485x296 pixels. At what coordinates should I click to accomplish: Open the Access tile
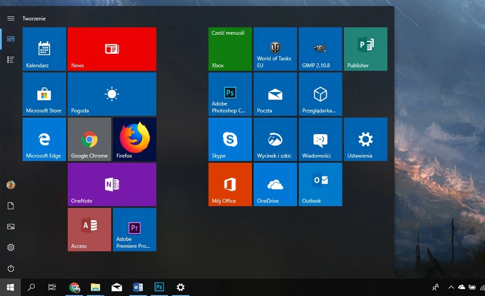89,230
